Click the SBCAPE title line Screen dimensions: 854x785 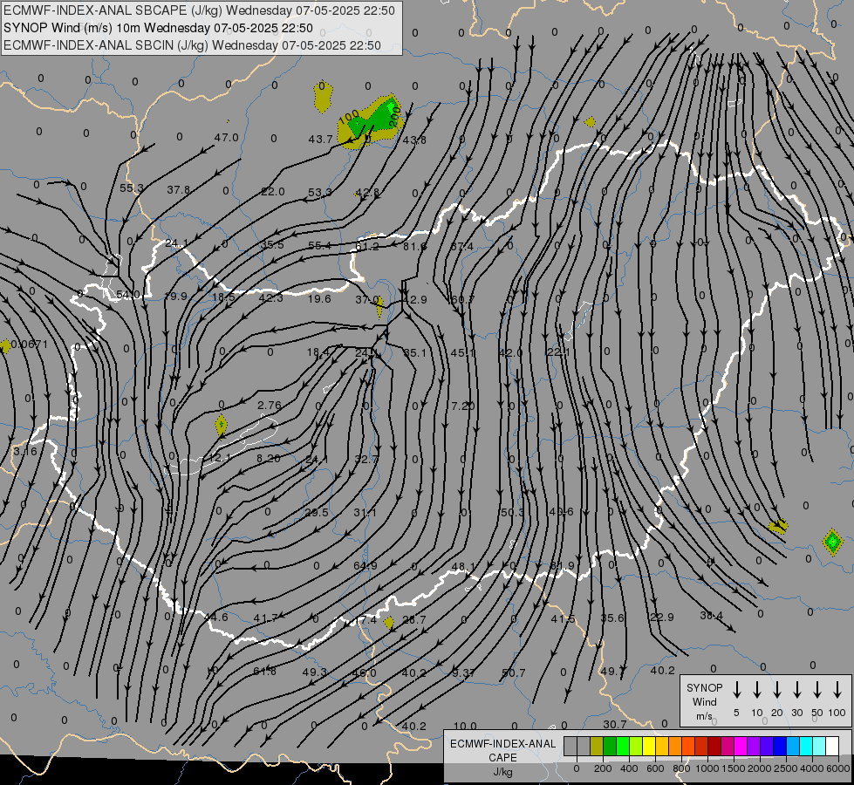click(199, 10)
